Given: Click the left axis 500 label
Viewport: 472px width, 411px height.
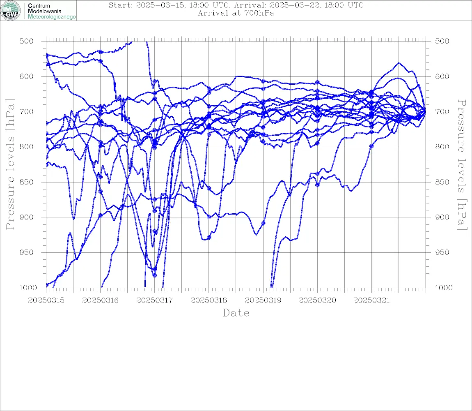Looking at the screenshot, I should tap(26, 41).
